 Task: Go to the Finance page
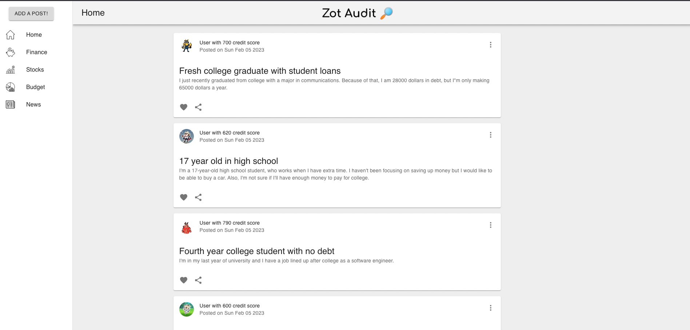36,52
